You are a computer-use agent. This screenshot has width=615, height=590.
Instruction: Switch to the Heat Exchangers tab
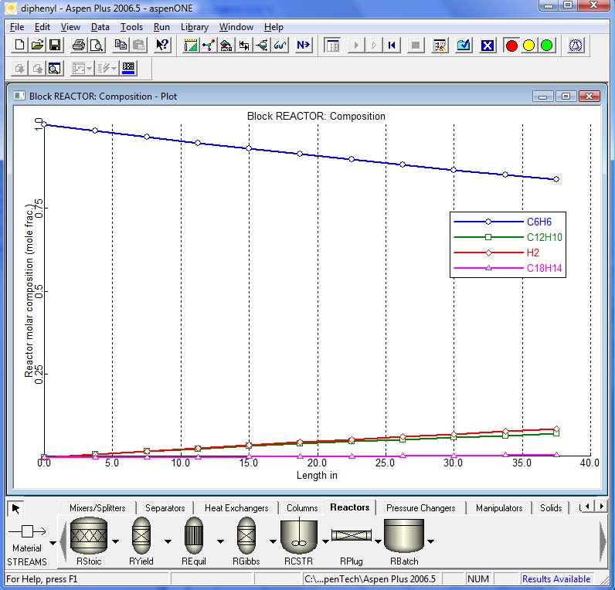point(236,508)
